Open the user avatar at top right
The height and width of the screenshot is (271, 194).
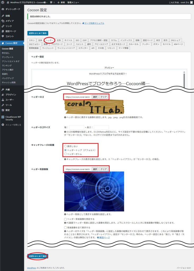click(x=191, y=2)
